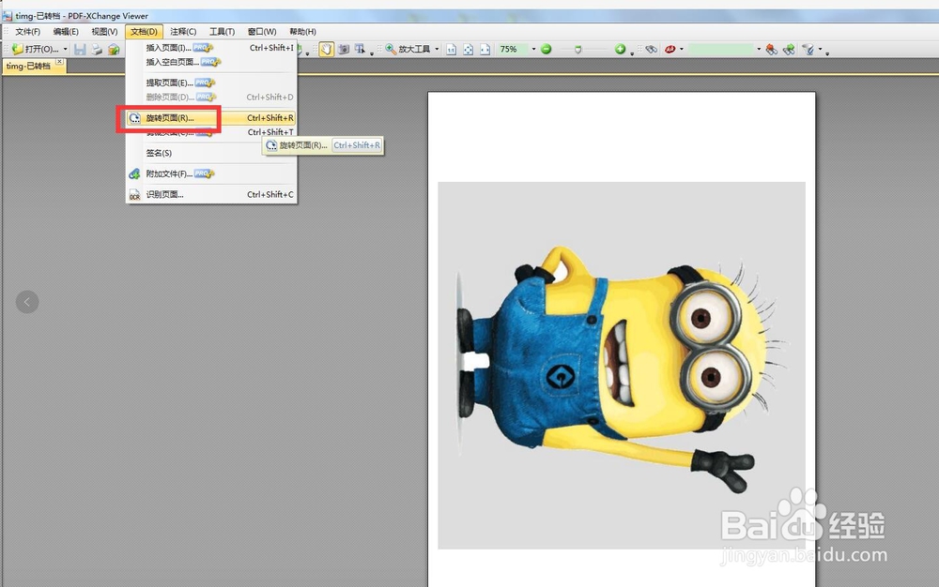Screen dimensions: 939x587
Task: Click the Actual Size 1:1 icon
Action: click(x=452, y=49)
